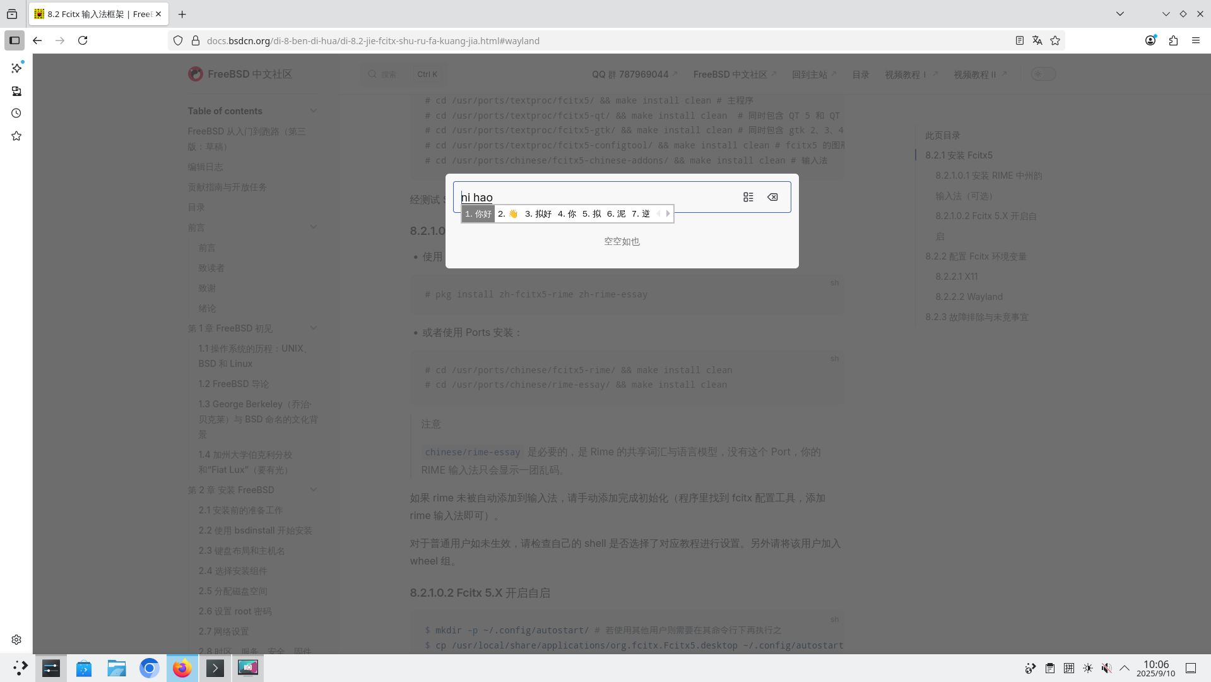
Task: Click the translate page icon
Action: [1037, 40]
